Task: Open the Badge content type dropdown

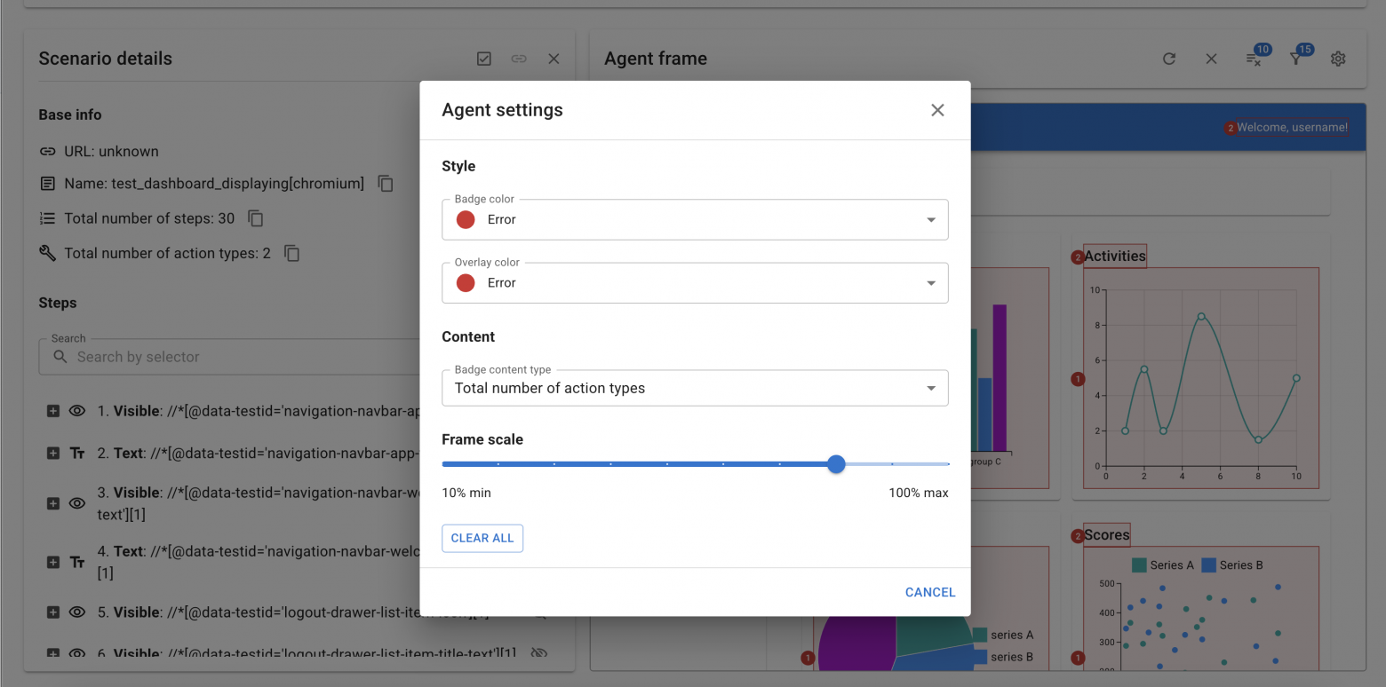Action: click(695, 389)
